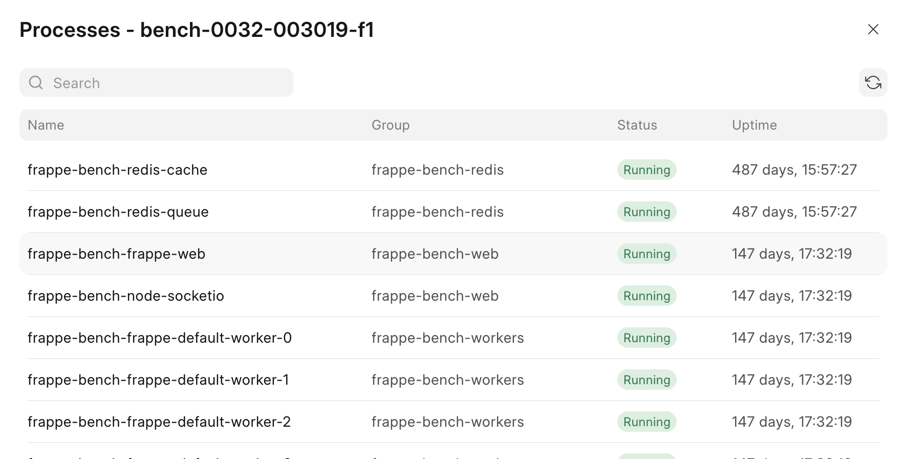Click the search magnifier icon
The width and height of the screenshot is (905, 459).
[36, 82]
